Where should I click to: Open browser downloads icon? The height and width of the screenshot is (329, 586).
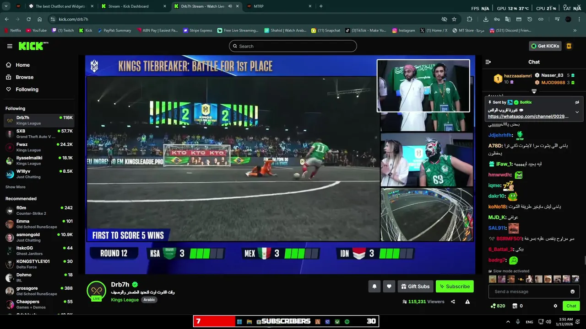point(486,19)
